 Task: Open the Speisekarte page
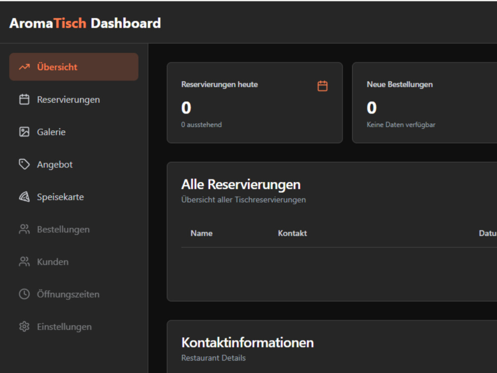[74, 196]
